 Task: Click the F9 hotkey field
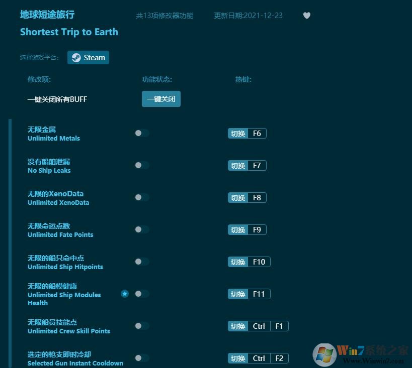[257, 230]
